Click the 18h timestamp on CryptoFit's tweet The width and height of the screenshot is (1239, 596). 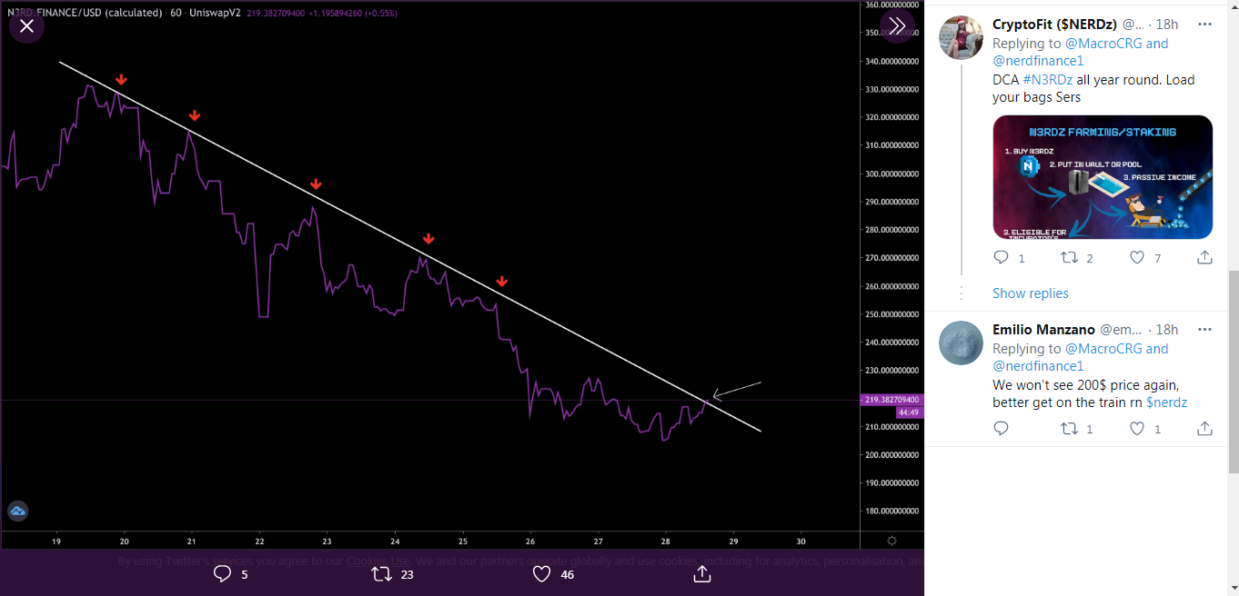[x=1167, y=25]
